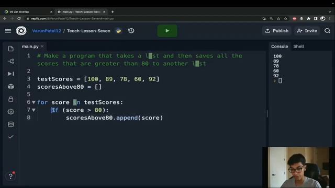This screenshot has width=335, height=188.
Task: Toggle the browser side panel icon
Action: 316,19
